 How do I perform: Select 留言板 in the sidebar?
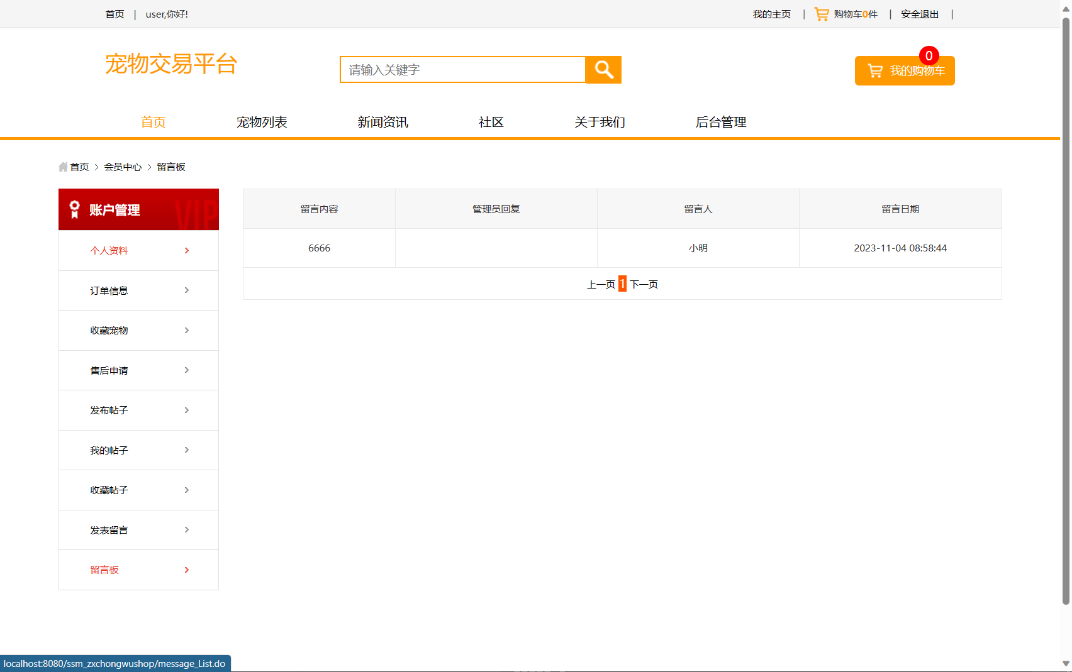point(104,570)
